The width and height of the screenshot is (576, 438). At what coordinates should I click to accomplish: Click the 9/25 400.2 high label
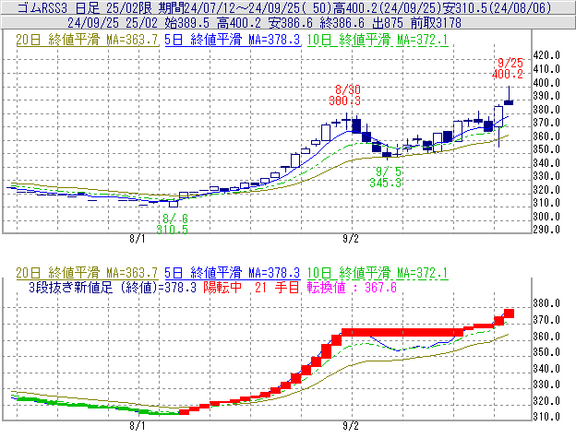point(508,68)
